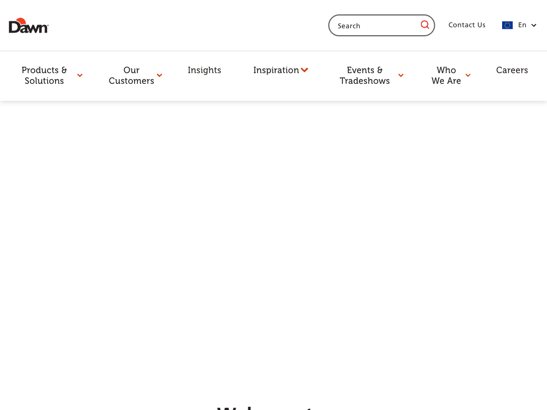547x410 pixels.
Task: Open the Products & Solutions menu
Action: [44, 75]
